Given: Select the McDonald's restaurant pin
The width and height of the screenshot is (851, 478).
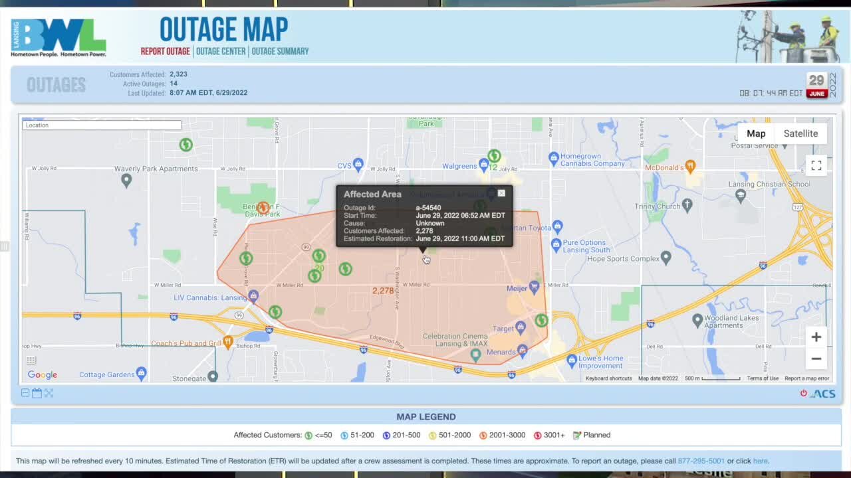Looking at the screenshot, I should [x=690, y=166].
